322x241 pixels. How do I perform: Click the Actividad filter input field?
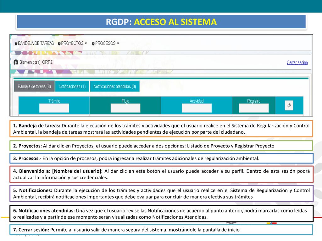[197, 108]
